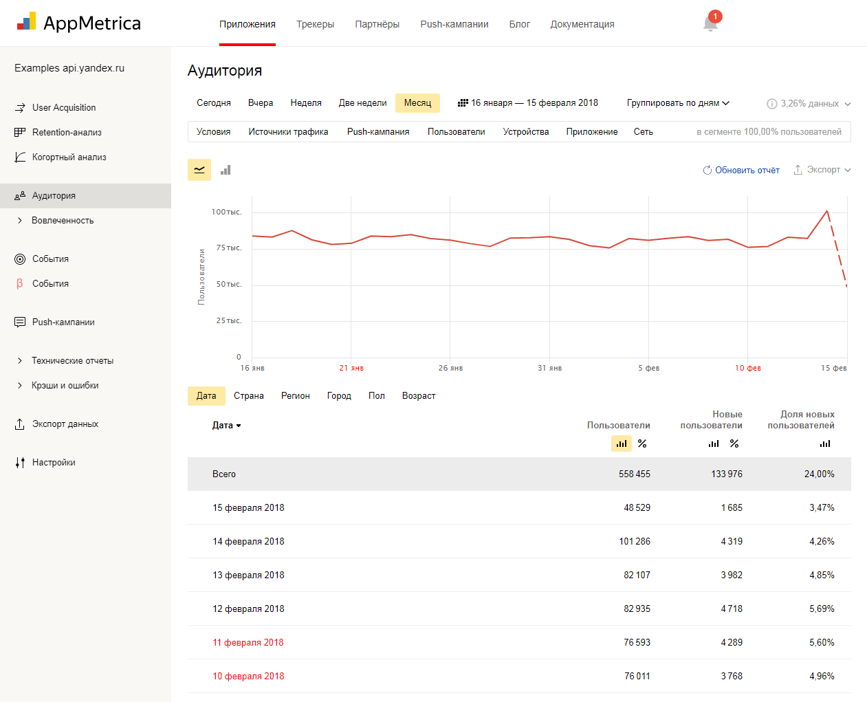Open Retention-анализ in sidebar

67,133
